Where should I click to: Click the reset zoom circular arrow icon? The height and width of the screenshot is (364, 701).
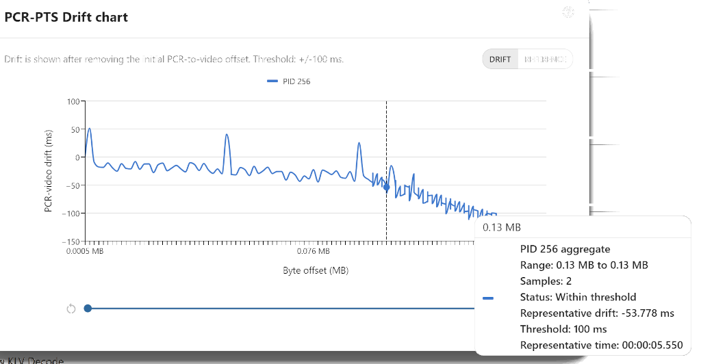point(71,309)
